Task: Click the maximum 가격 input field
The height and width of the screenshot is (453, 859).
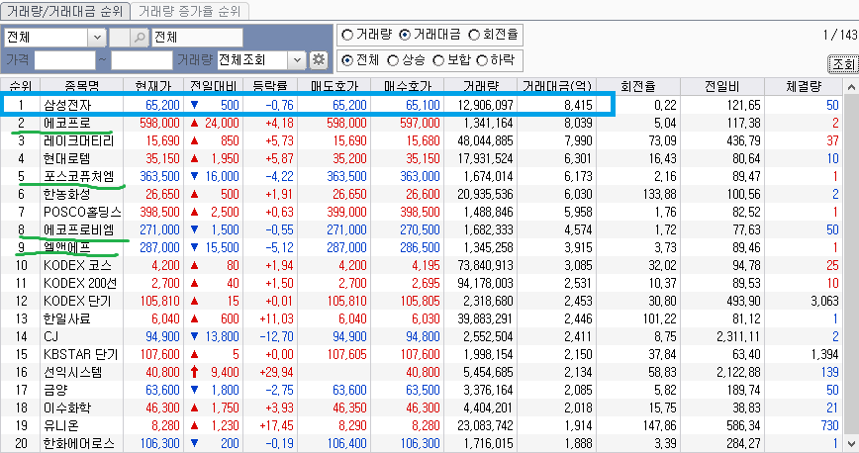Action: tap(142, 59)
